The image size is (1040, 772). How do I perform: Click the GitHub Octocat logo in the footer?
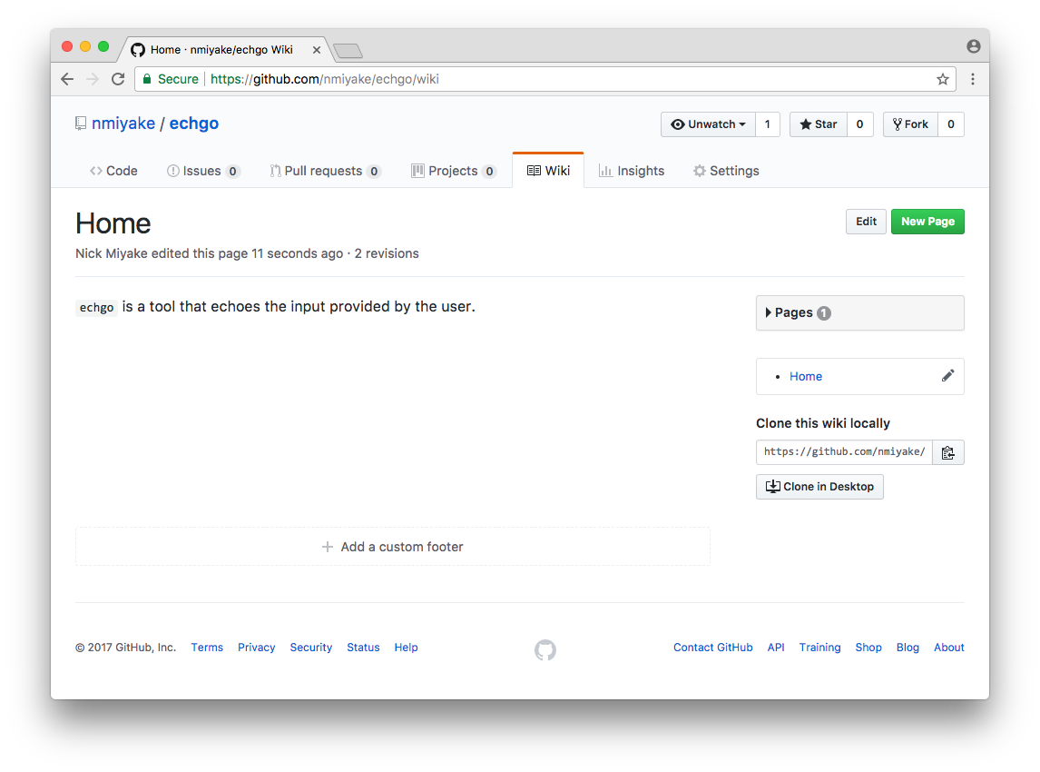(x=545, y=649)
